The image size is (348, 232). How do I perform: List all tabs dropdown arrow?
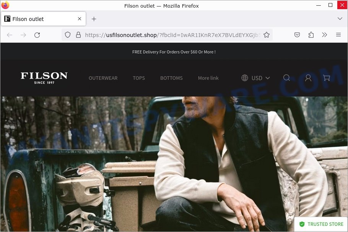[340, 19]
